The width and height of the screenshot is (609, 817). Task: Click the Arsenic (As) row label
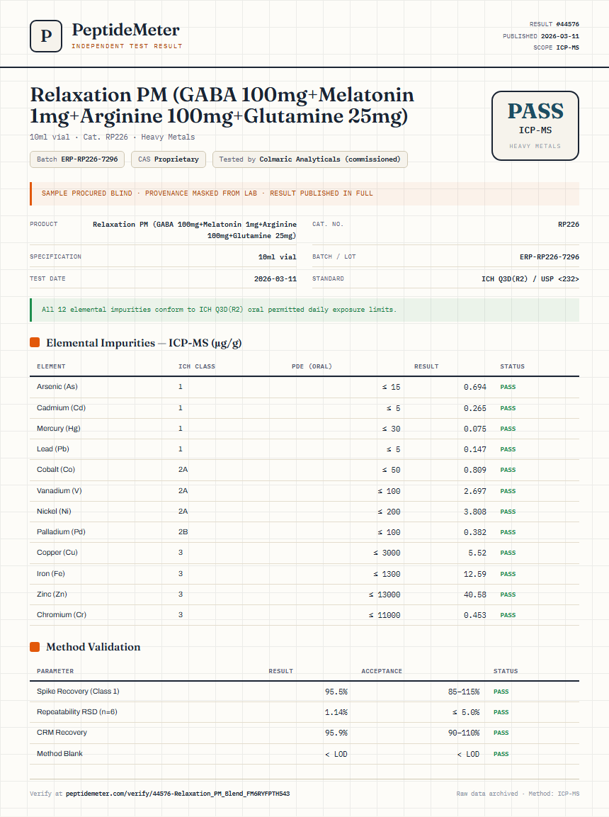pos(57,387)
